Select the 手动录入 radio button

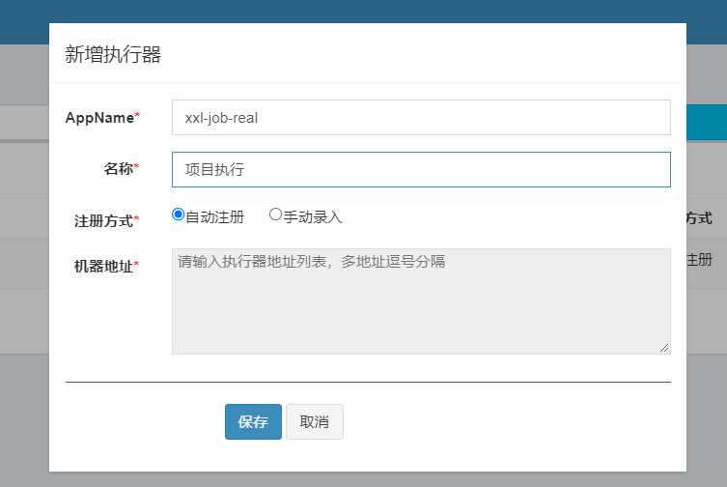pyautogui.click(x=275, y=215)
